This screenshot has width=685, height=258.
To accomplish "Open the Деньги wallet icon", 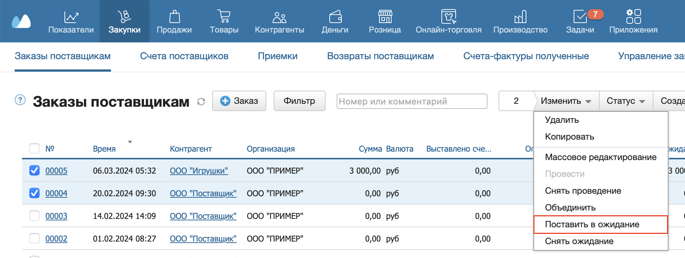I will (x=335, y=17).
